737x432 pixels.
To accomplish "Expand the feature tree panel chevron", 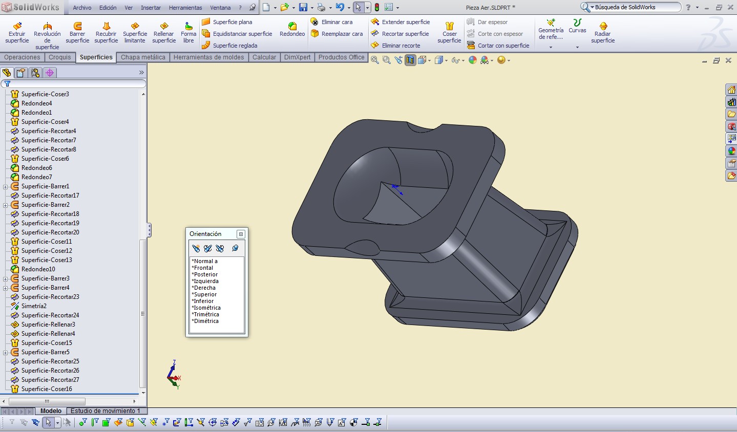I will pyautogui.click(x=141, y=73).
